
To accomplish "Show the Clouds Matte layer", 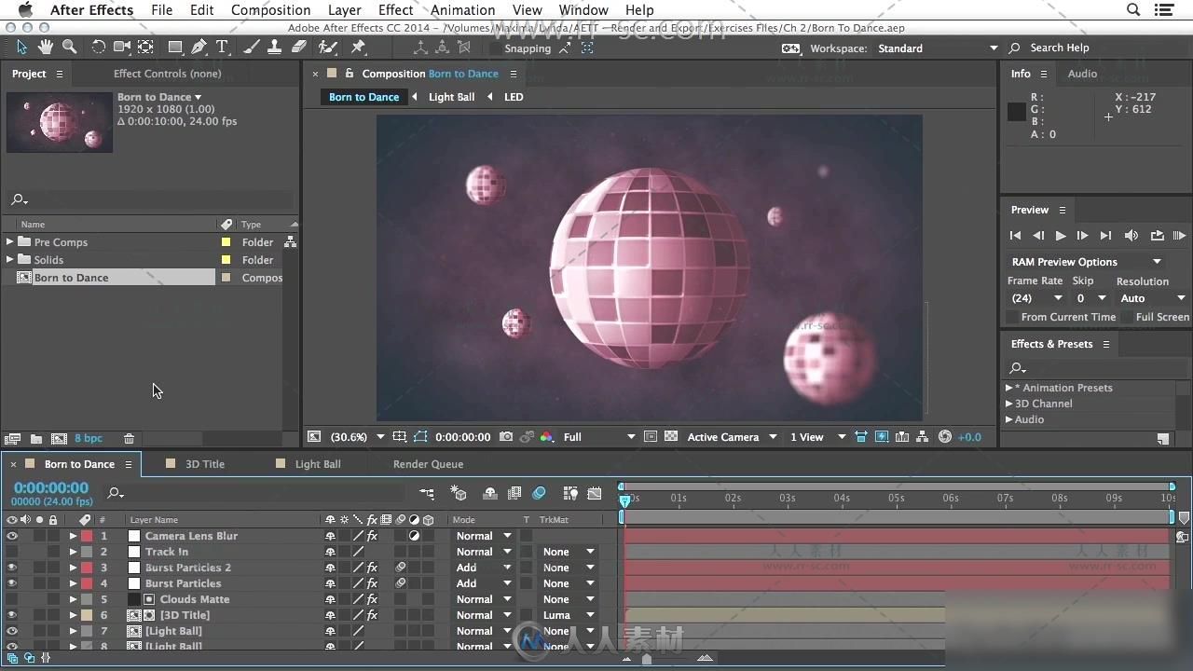I will [11, 599].
